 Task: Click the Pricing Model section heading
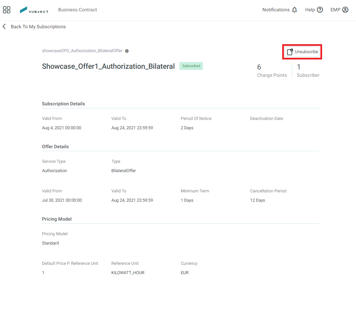pyautogui.click(x=57, y=219)
